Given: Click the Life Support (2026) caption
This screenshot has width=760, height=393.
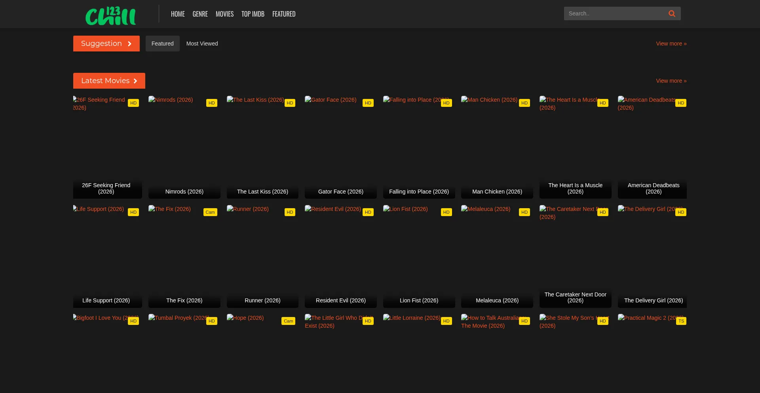Looking at the screenshot, I should [x=106, y=300].
